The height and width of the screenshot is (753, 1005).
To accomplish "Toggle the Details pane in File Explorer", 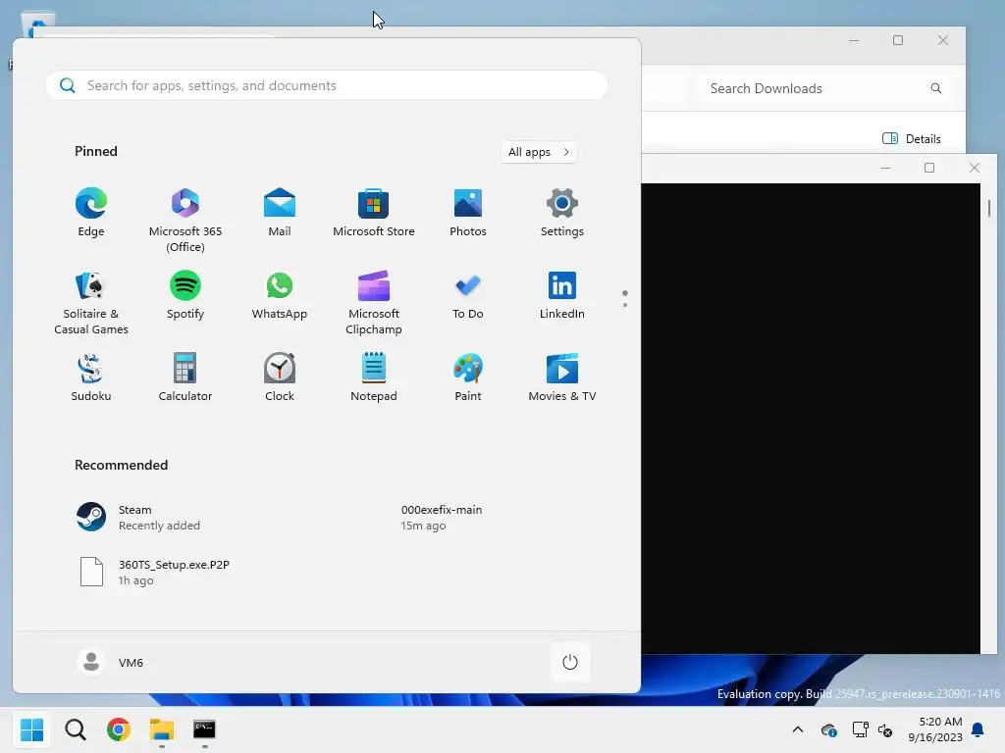I will [x=912, y=139].
